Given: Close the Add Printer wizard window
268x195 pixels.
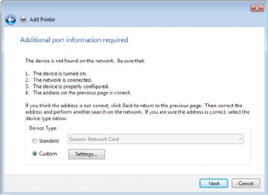Looking at the screenshot, I should 257,8.
